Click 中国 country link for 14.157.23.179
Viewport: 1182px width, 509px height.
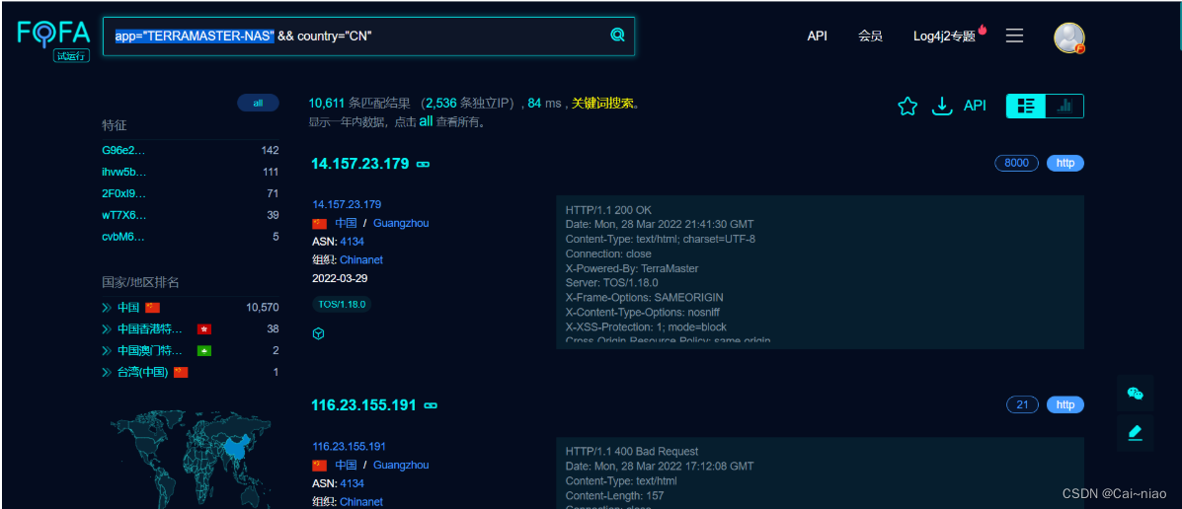(346, 223)
